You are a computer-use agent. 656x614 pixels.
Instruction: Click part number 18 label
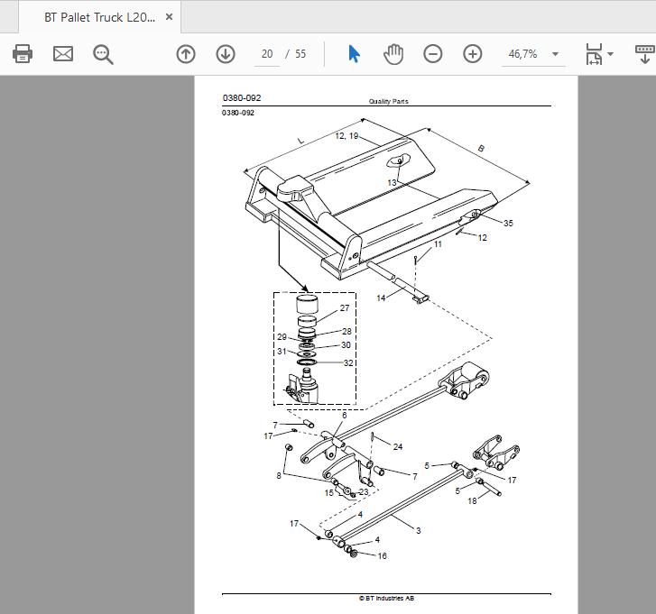(x=472, y=500)
